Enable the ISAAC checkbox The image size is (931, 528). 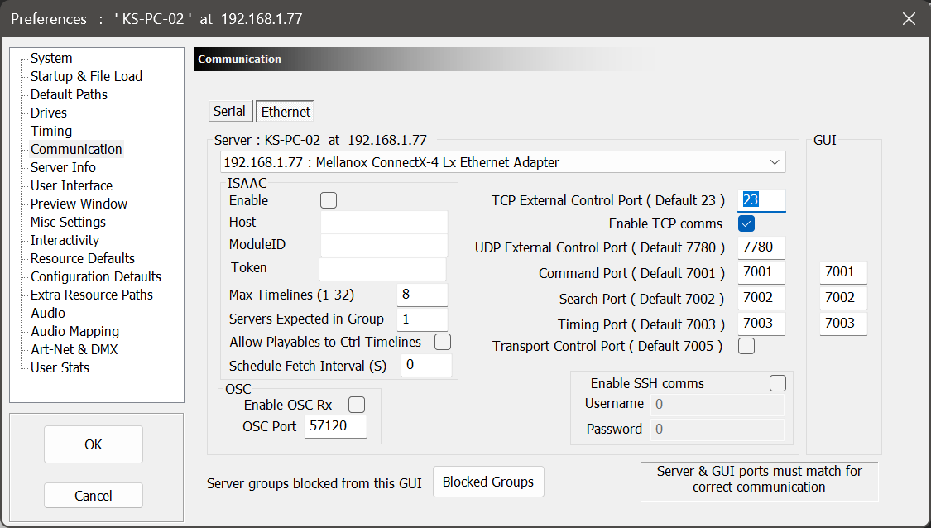coord(329,200)
